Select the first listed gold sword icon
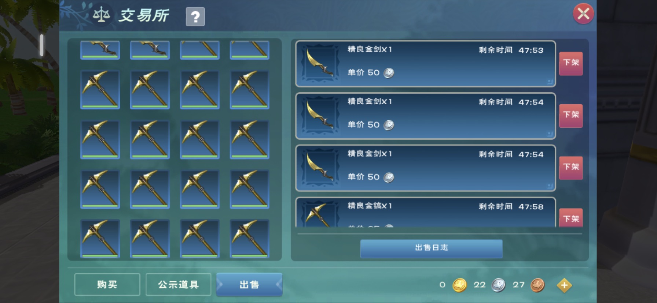 click(x=320, y=63)
